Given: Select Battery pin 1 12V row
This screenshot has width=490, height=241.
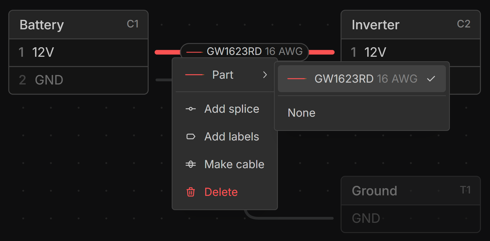Looking at the screenshot, I should [78, 52].
